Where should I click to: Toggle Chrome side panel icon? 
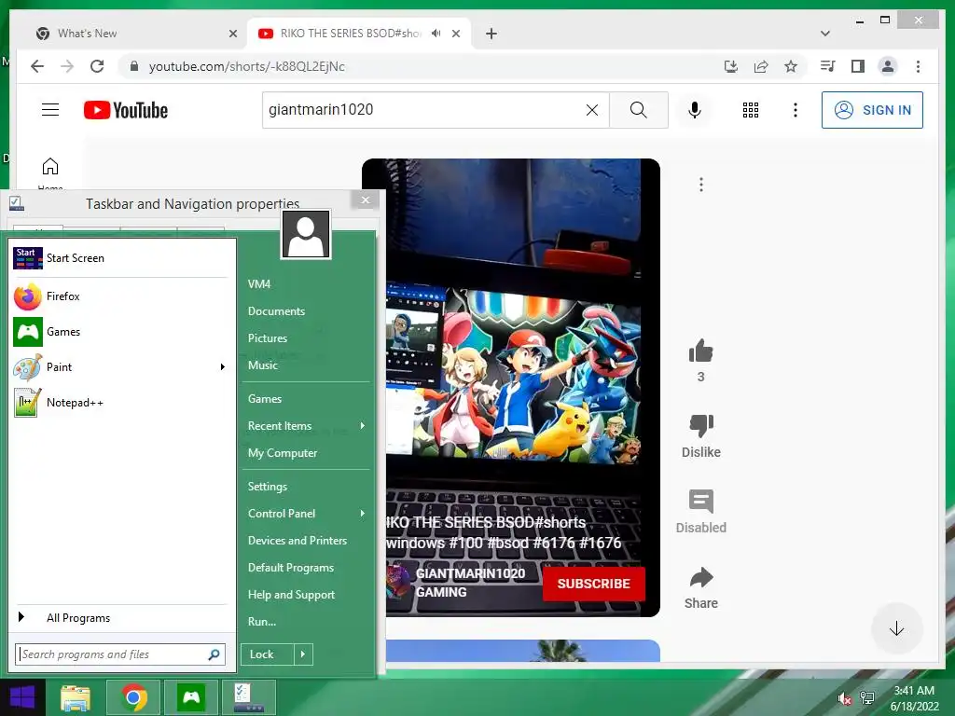pyautogui.click(x=858, y=66)
